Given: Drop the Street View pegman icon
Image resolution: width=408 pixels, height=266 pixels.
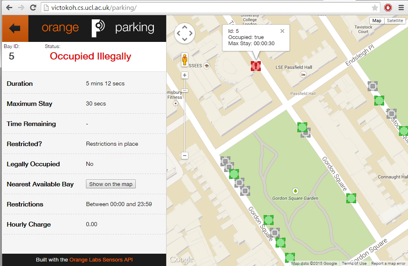Looking at the screenshot, I should 185,60.
